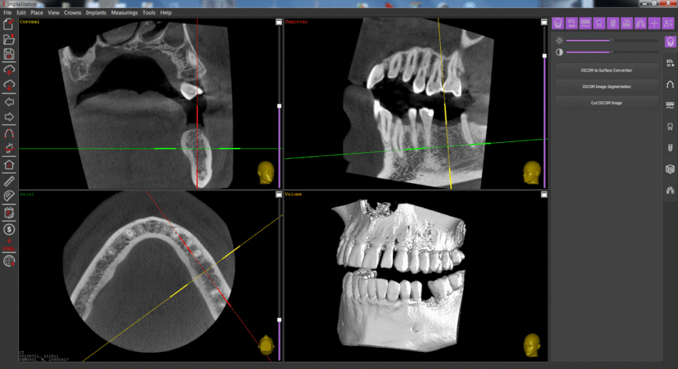The width and height of the screenshot is (678, 369).
Task: Save project with the floppy disk icon
Action: 9,54
